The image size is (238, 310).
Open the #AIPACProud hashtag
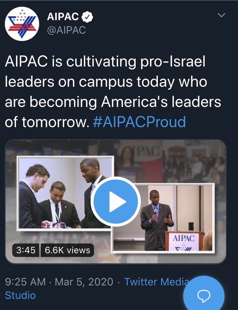[139, 122]
